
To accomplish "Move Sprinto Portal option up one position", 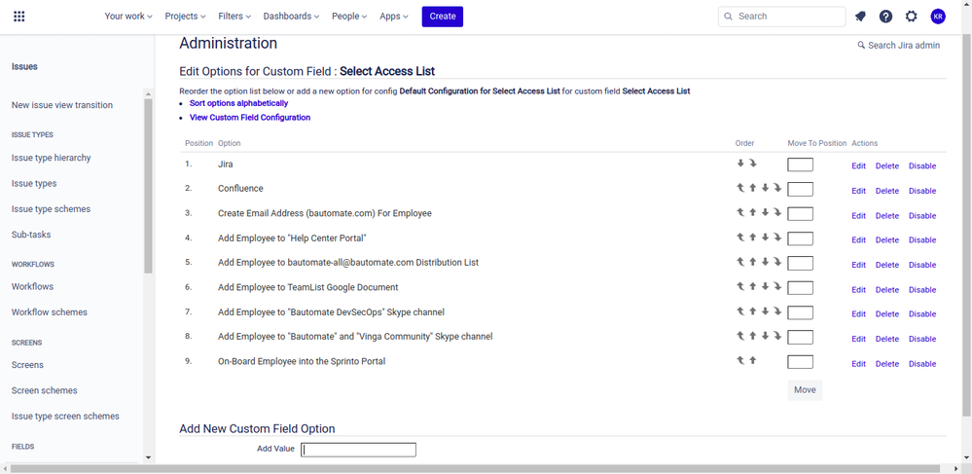I will [752, 360].
